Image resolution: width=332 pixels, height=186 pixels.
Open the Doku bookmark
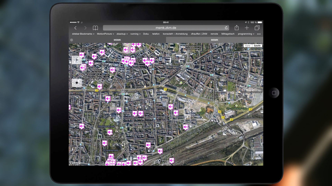146,34
